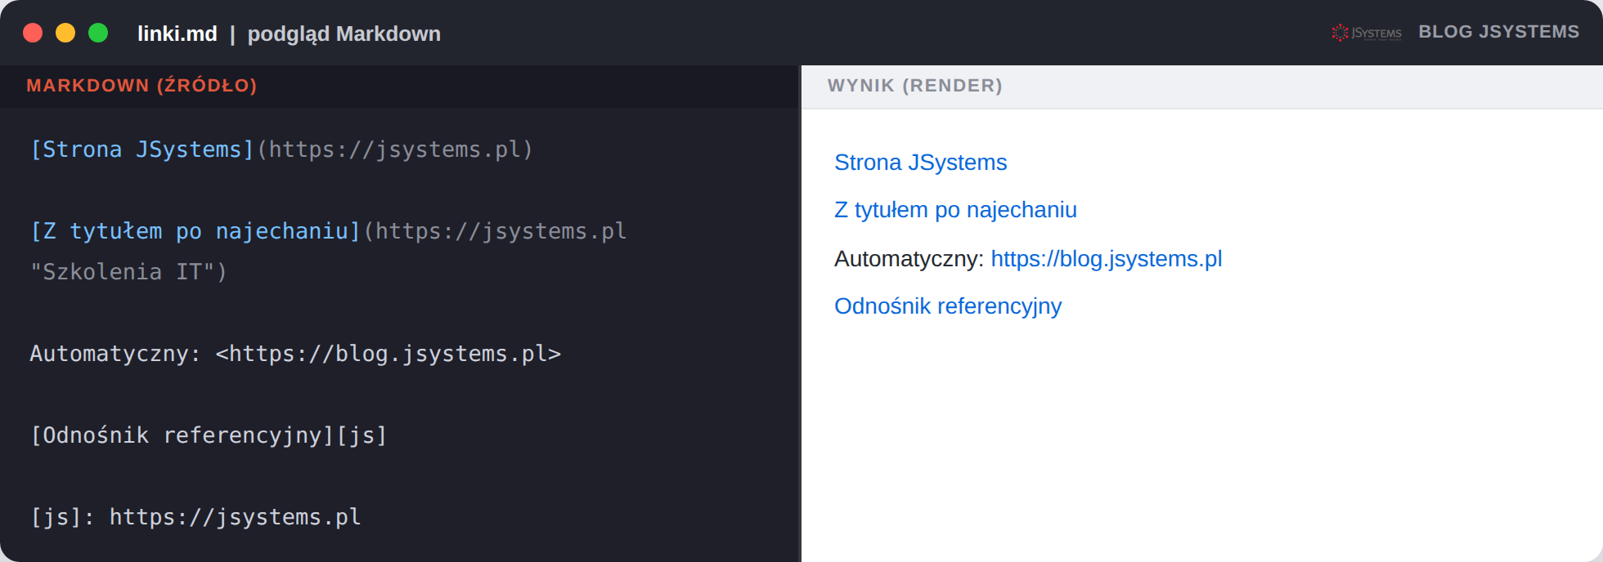1603x562 pixels.
Task: Open the 'Odnośnik referencyjny' rendered link
Action: tap(948, 306)
